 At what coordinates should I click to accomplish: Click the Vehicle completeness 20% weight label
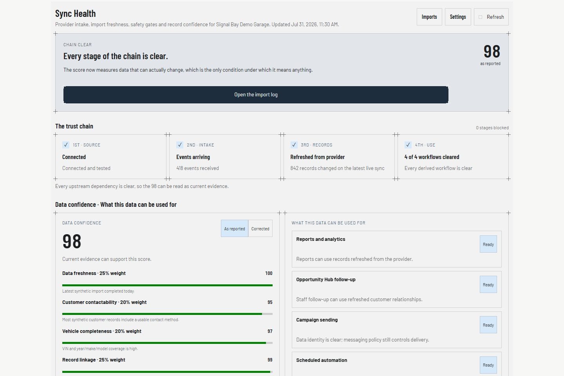click(x=102, y=331)
